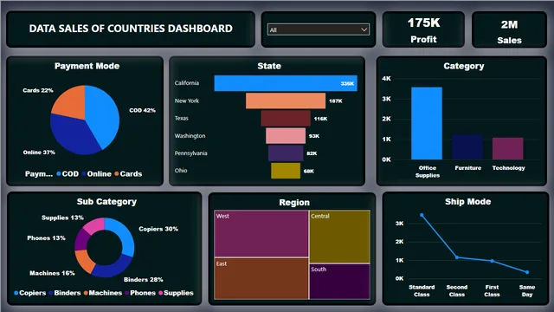Open the All slicer dropdown
Viewport: 554px width, 312px height.
click(319, 29)
